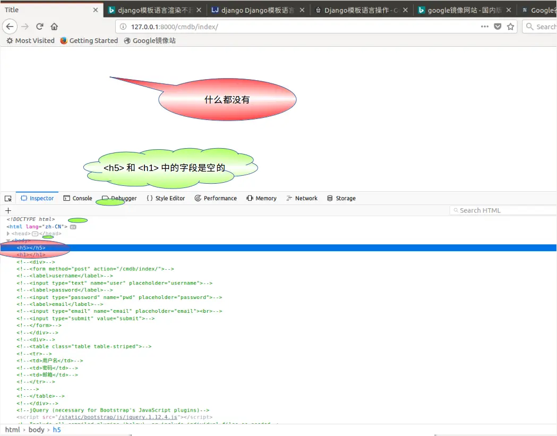
Task: Select the h5 element row in markup
Action: (278, 247)
